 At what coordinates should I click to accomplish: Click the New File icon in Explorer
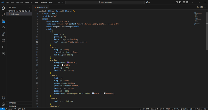pos(20,11)
